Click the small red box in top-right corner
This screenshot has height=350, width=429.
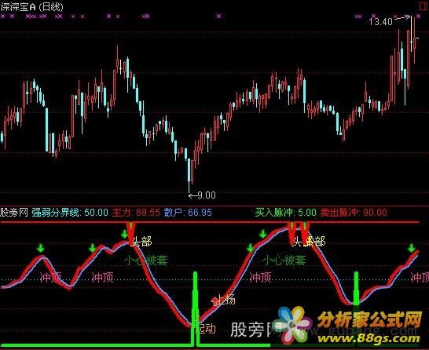(424, 6)
